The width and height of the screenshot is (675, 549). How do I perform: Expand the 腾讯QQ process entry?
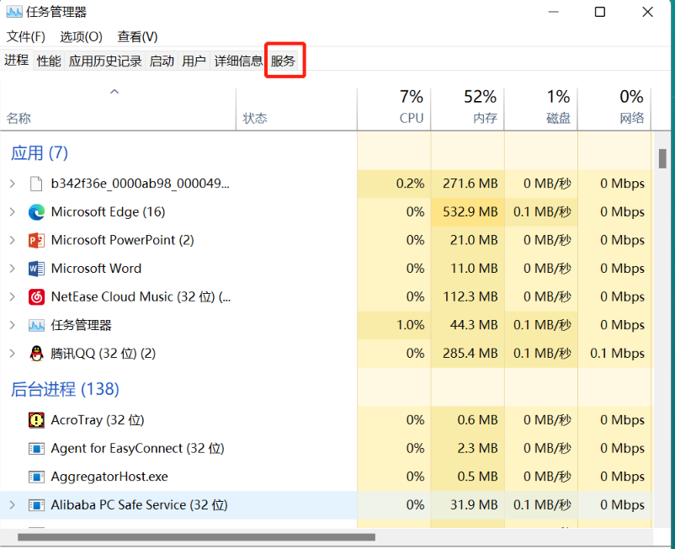click(x=13, y=353)
